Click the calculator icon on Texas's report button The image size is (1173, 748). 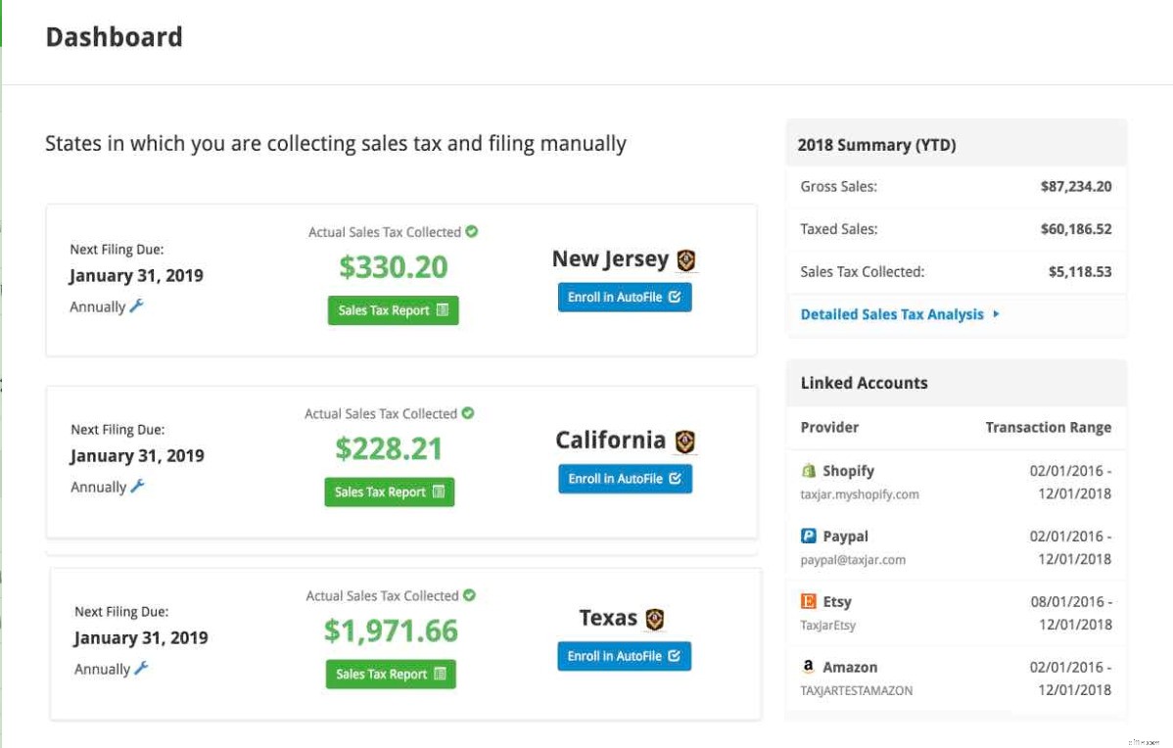442,674
